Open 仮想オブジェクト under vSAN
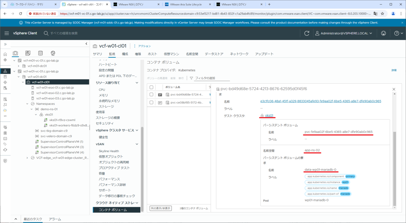 [111, 157]
